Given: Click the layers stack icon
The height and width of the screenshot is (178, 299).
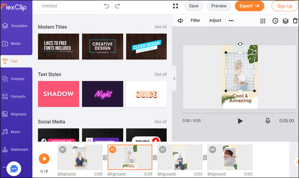Looking at the screenshot, I should click(285, 21).
